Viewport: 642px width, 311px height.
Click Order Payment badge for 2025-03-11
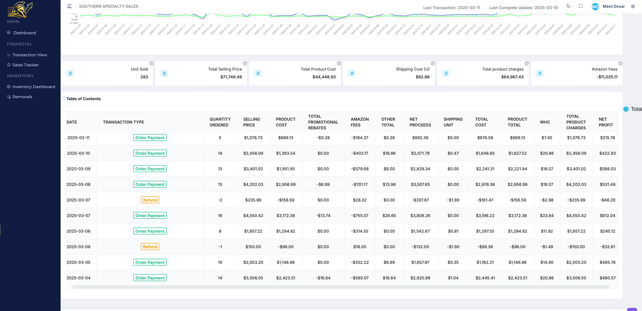(150, 138)
